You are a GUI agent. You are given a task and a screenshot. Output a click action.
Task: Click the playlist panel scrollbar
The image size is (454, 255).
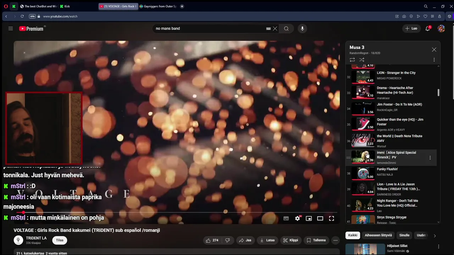click(x=438, y=92)
